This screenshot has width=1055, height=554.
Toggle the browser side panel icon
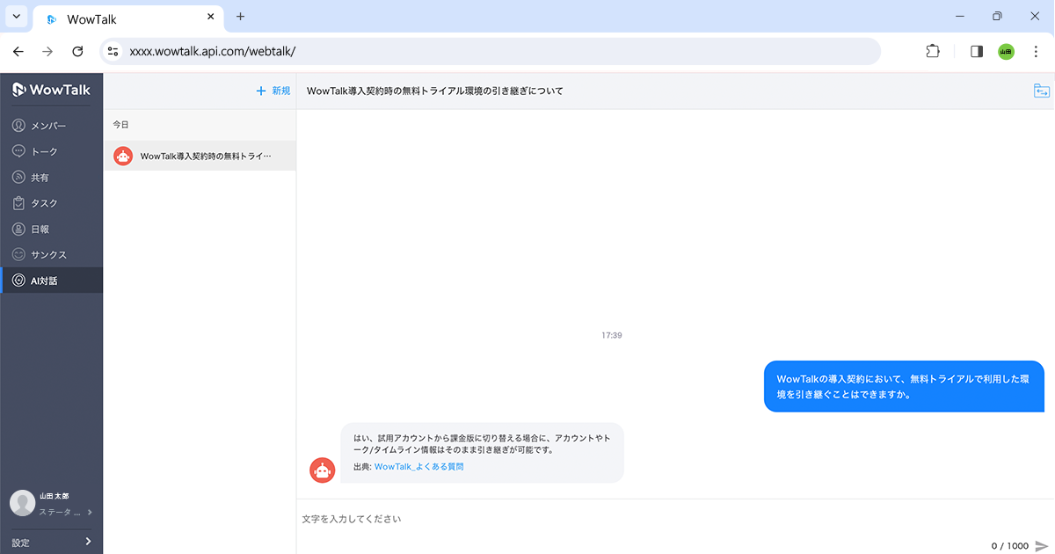[977, 52]
